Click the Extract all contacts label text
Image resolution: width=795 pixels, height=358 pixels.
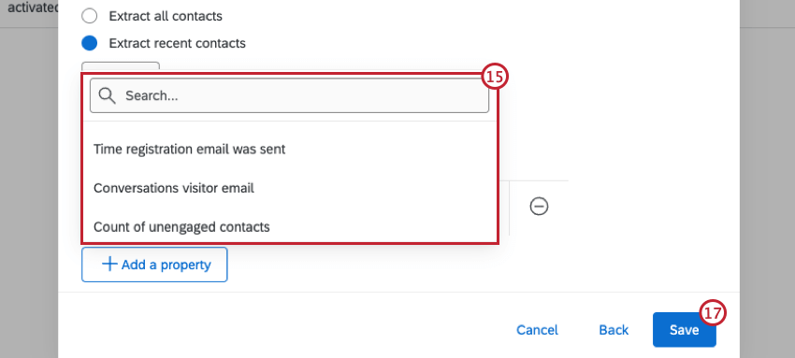(166, 16)
